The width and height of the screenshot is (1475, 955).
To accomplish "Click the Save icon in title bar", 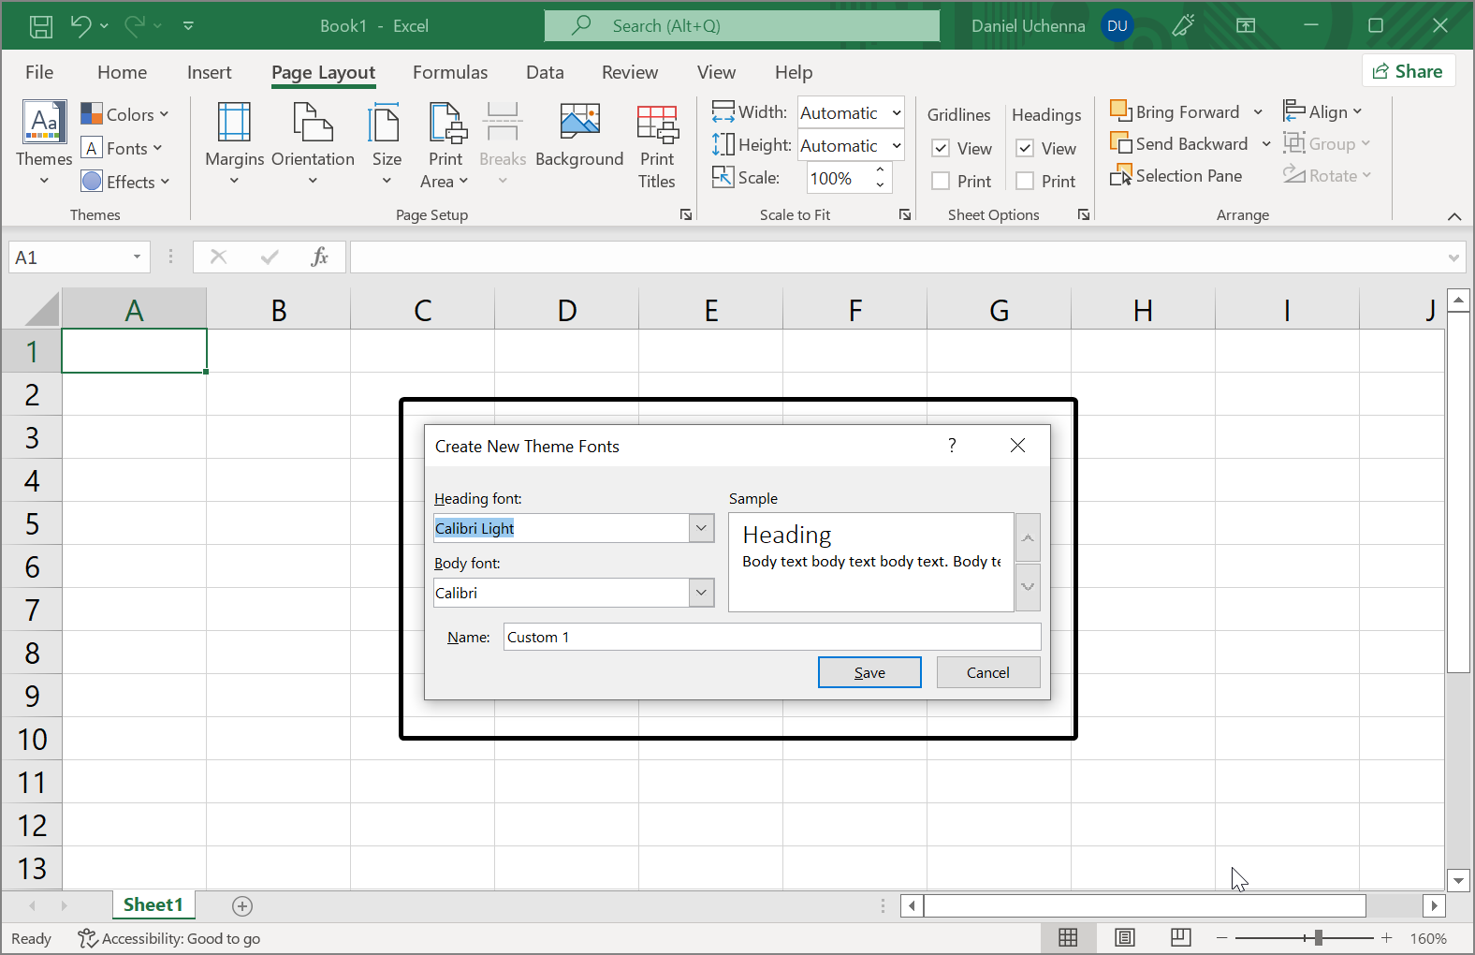I will pos(41,26).
